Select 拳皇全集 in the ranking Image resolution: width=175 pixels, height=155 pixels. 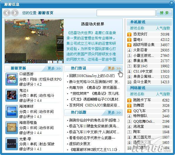141,61
